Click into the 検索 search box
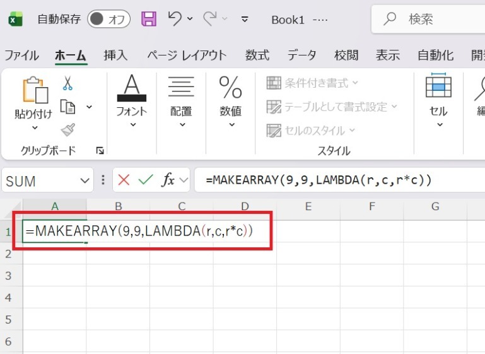Viewport: 485px width, 354px height. 428,19
